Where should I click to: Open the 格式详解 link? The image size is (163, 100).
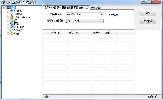114,15
